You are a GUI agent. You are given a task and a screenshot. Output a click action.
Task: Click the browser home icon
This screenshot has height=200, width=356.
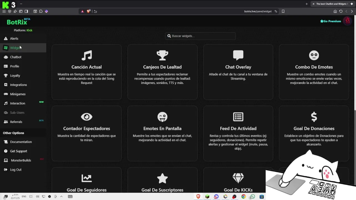click(x=335, y=11)
